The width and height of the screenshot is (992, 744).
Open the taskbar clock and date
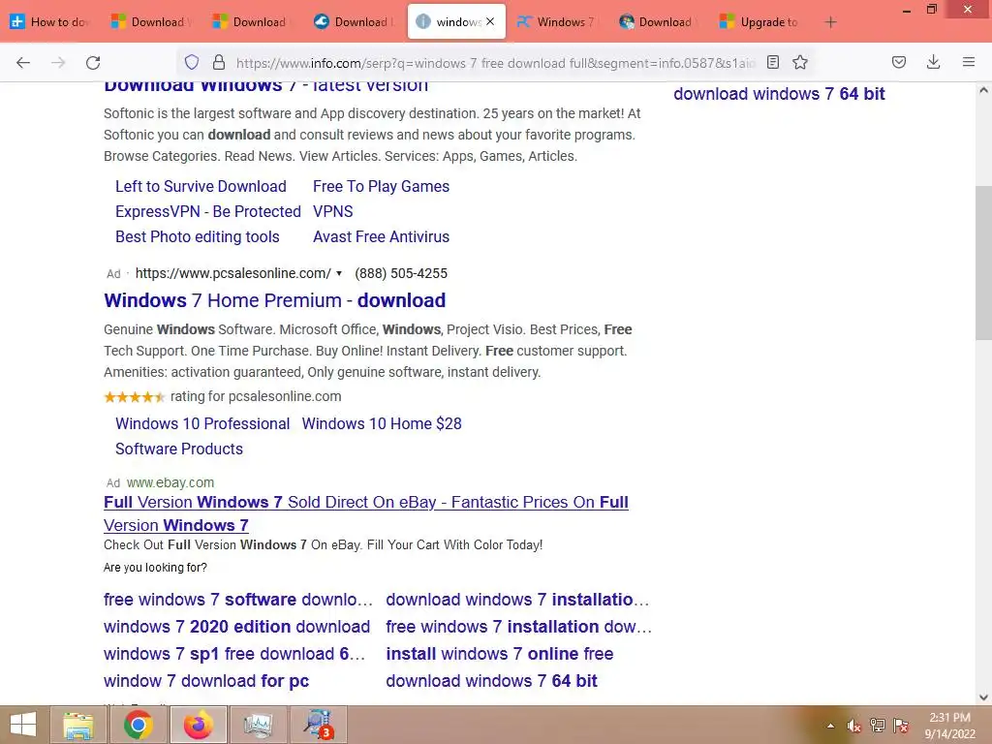coord(949,725)
